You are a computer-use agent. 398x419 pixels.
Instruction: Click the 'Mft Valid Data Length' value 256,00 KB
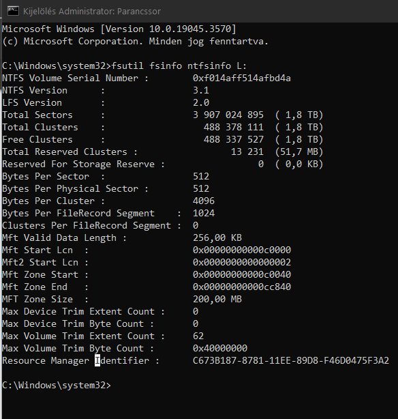[217, 238]
